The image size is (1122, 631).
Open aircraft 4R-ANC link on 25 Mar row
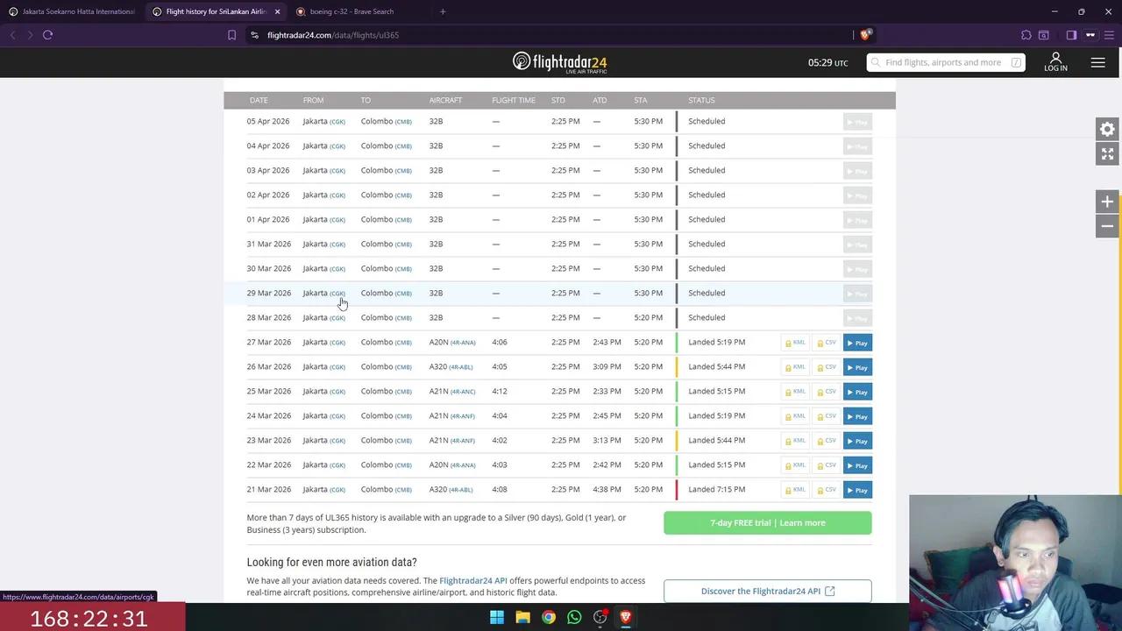coord(463,392)
